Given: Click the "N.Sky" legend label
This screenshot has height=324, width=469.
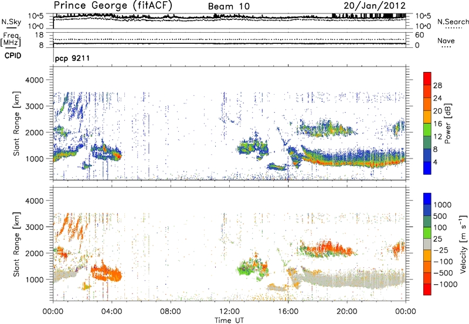Looking at the screenshot, I should click(x=11, y=22).
